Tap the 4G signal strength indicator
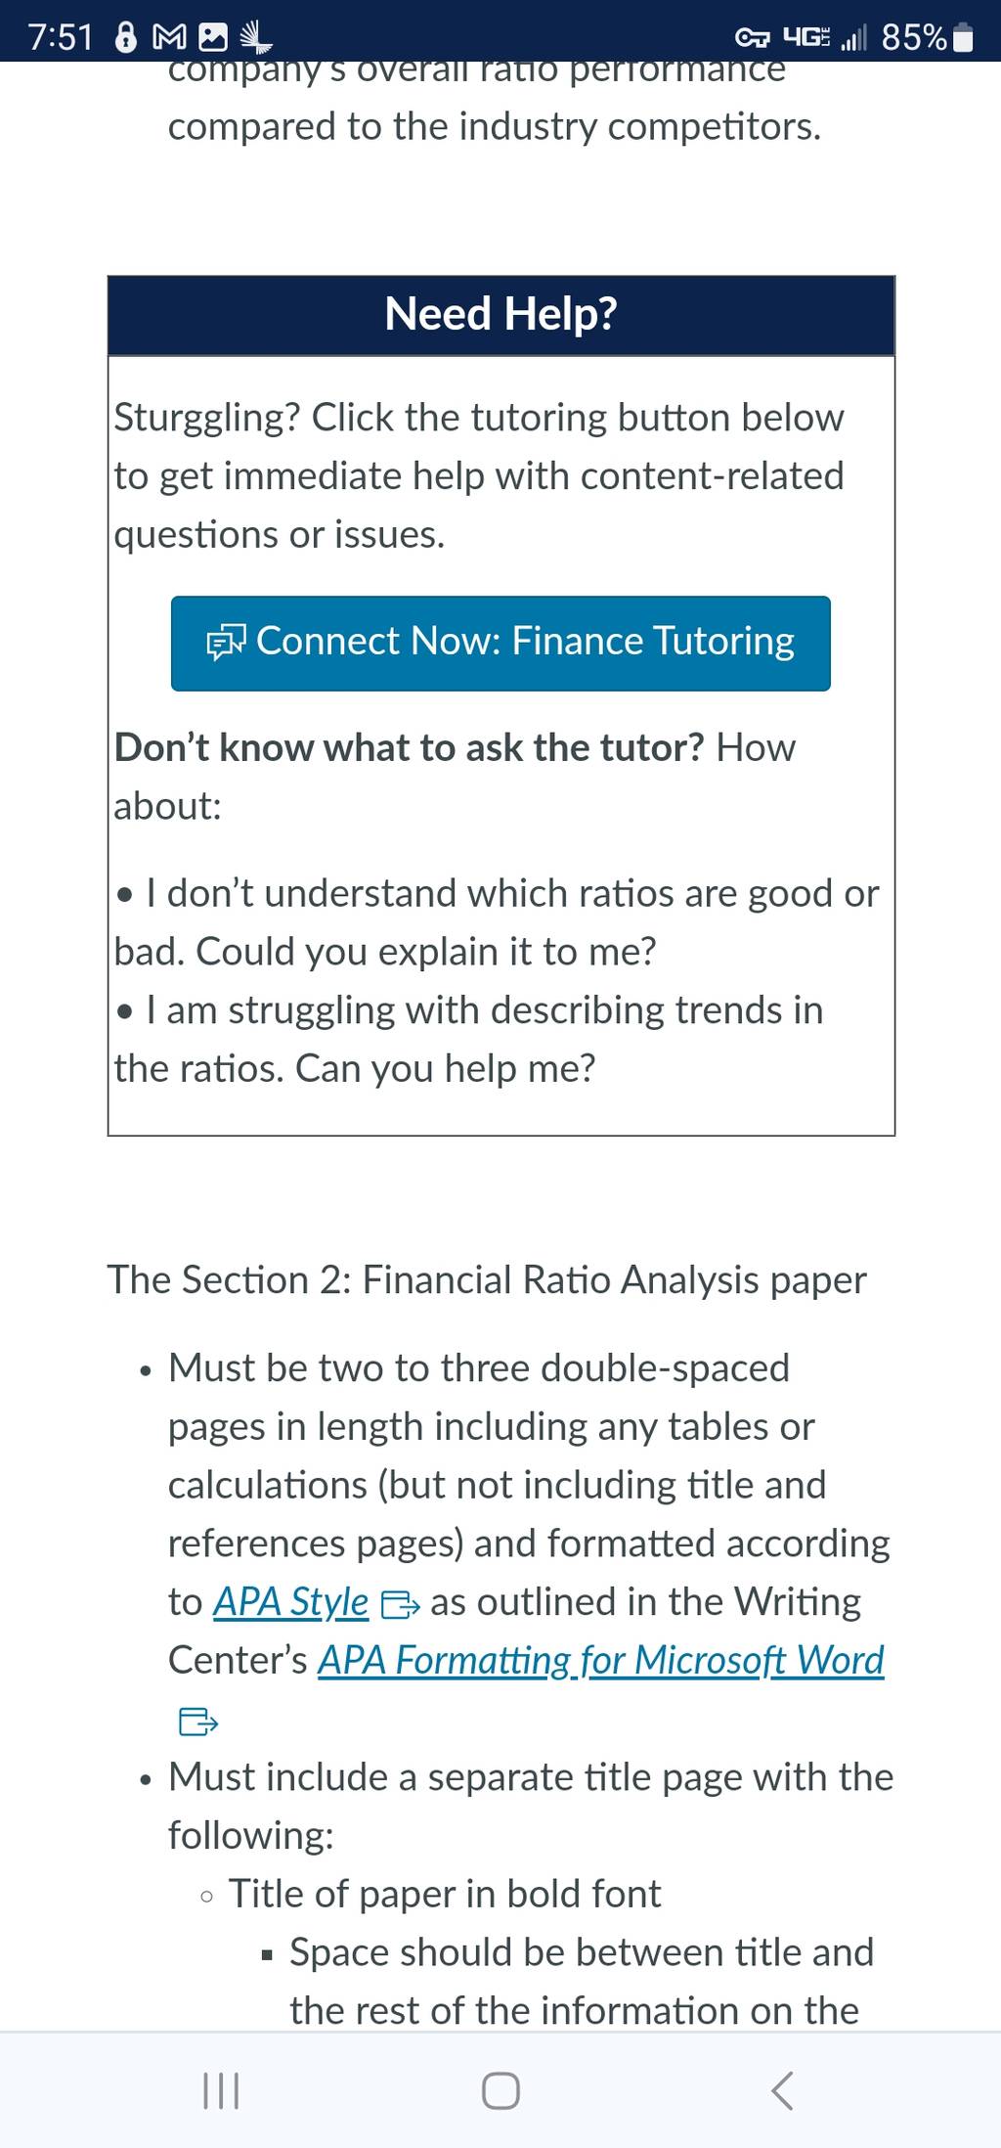The width and height of the screenshot is (1001, 2148). 825,38
